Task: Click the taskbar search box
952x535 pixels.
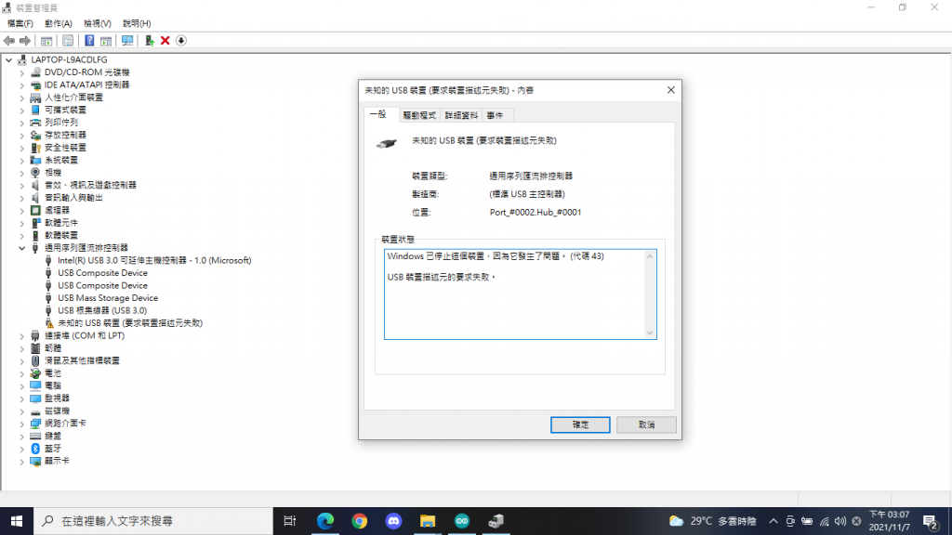Action: click(153, 521)
